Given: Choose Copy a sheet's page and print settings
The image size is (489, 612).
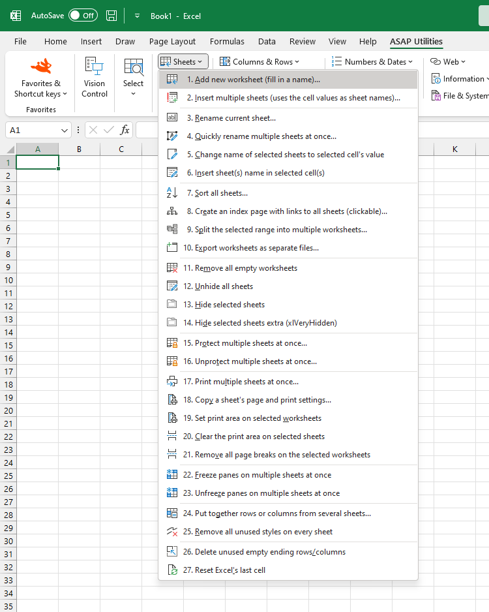Looking at the screenshot, I should (288, 400).
